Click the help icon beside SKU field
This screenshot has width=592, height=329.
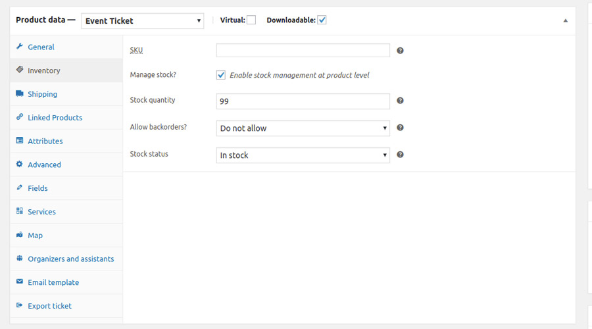click(x=401, y=51)
